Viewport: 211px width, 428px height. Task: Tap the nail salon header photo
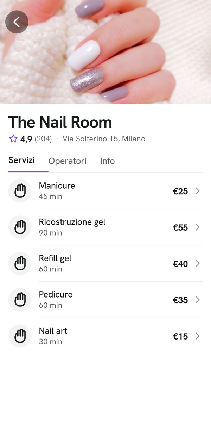(105, 52)
